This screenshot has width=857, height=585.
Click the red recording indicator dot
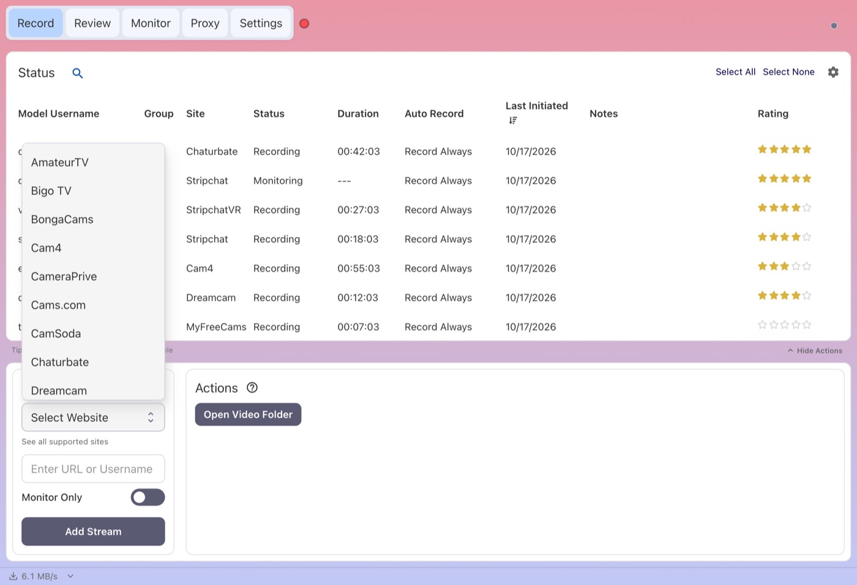[x=304, y=24]
